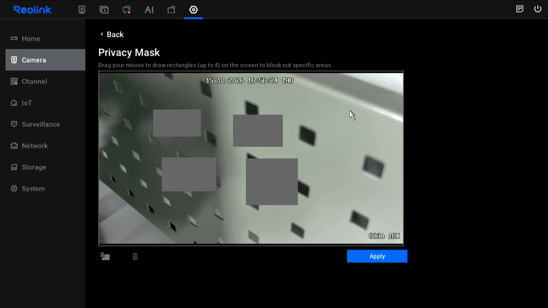Go to Home in the sidebar

pos(45,39)
